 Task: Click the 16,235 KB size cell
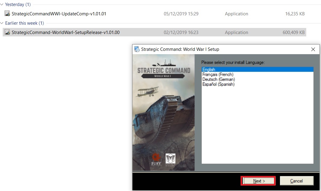295,14
